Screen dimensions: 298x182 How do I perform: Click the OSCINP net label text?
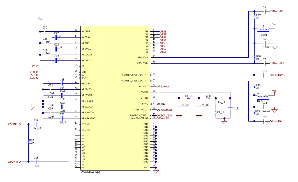coord(13,123)
